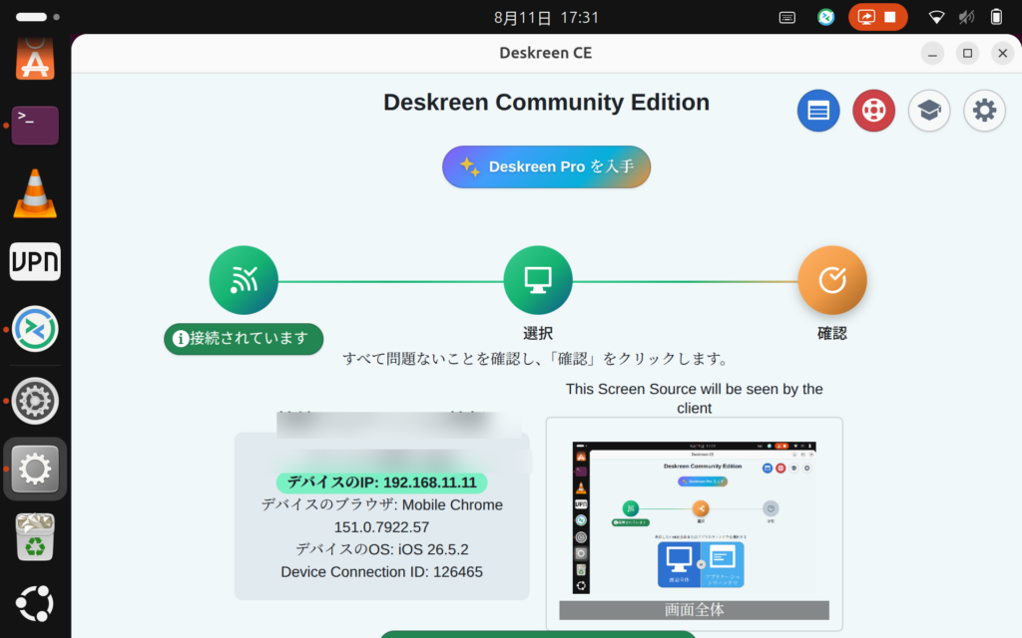The image size is (1022, 638).
Task: Click the Deskreen tray icon in top bar
Action: [825, 18]
